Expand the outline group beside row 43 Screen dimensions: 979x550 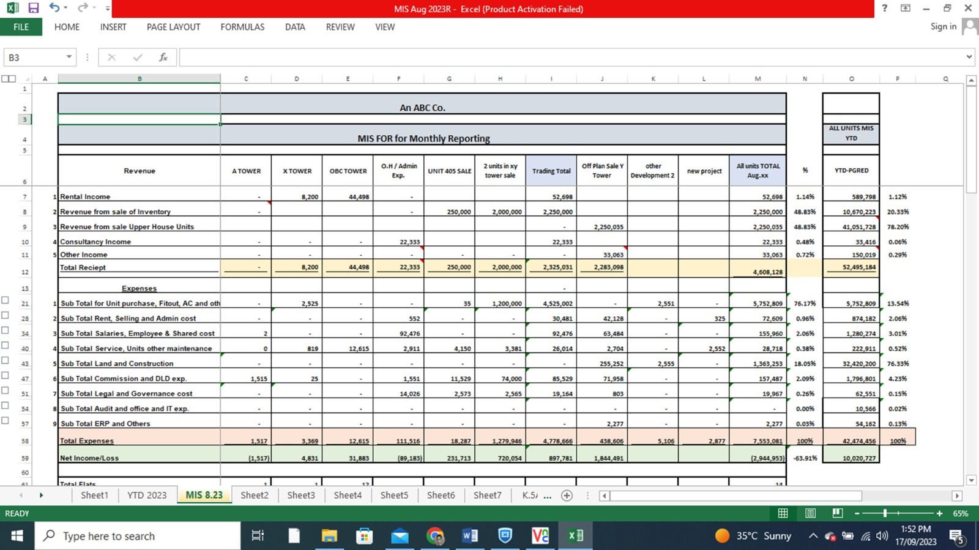coord(5,360)
